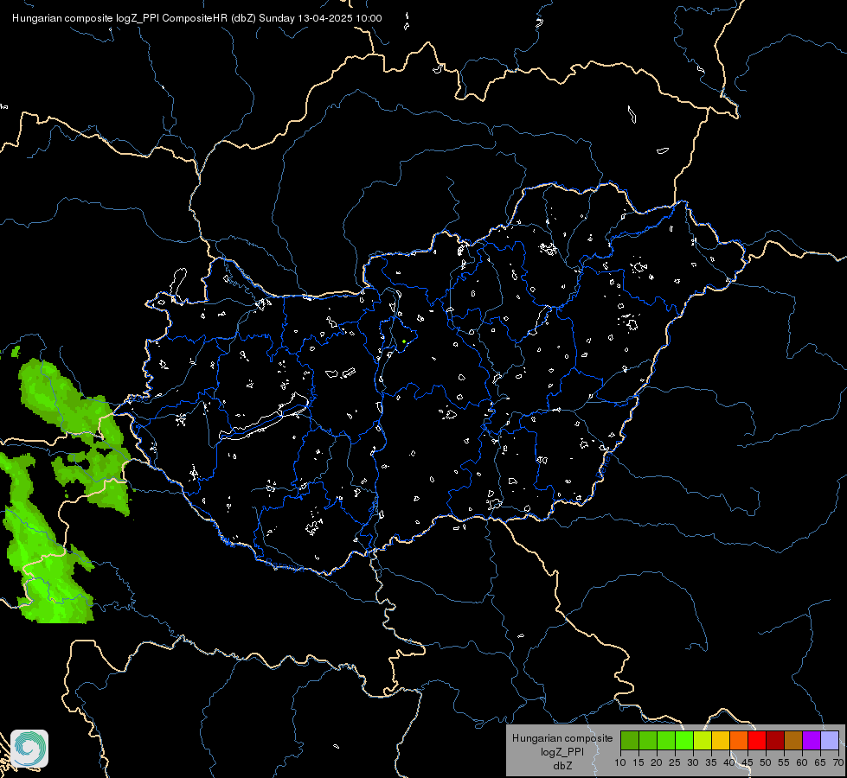Screen dimensions: 847x778
Task: Click legend unit label 'dbZ'
Action: coord(562,766)
